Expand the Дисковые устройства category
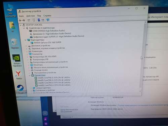The image size is (168, 126). [26, 46]
